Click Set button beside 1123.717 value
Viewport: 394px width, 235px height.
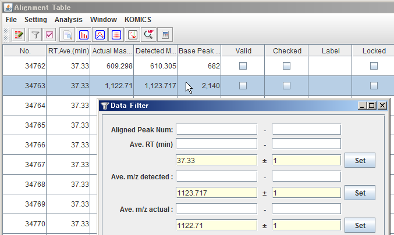pyautogui.click(x=360, y=193)
